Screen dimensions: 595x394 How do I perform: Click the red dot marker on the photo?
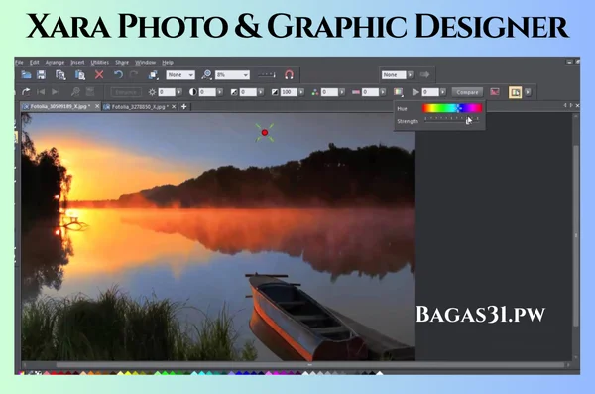click(x=265, y=132)
